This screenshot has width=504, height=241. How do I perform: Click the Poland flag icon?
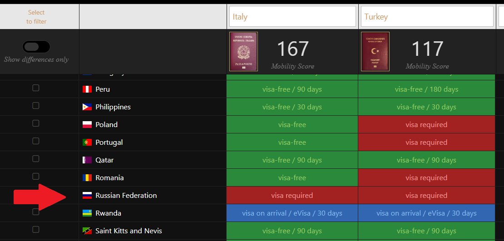(87, 125)
